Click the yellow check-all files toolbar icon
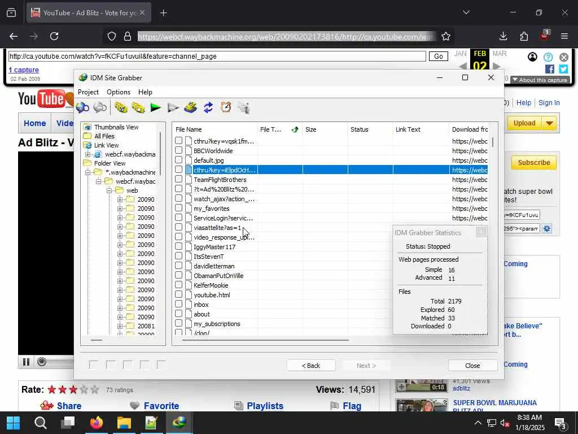The image size is (578, 434). (121, 107)
